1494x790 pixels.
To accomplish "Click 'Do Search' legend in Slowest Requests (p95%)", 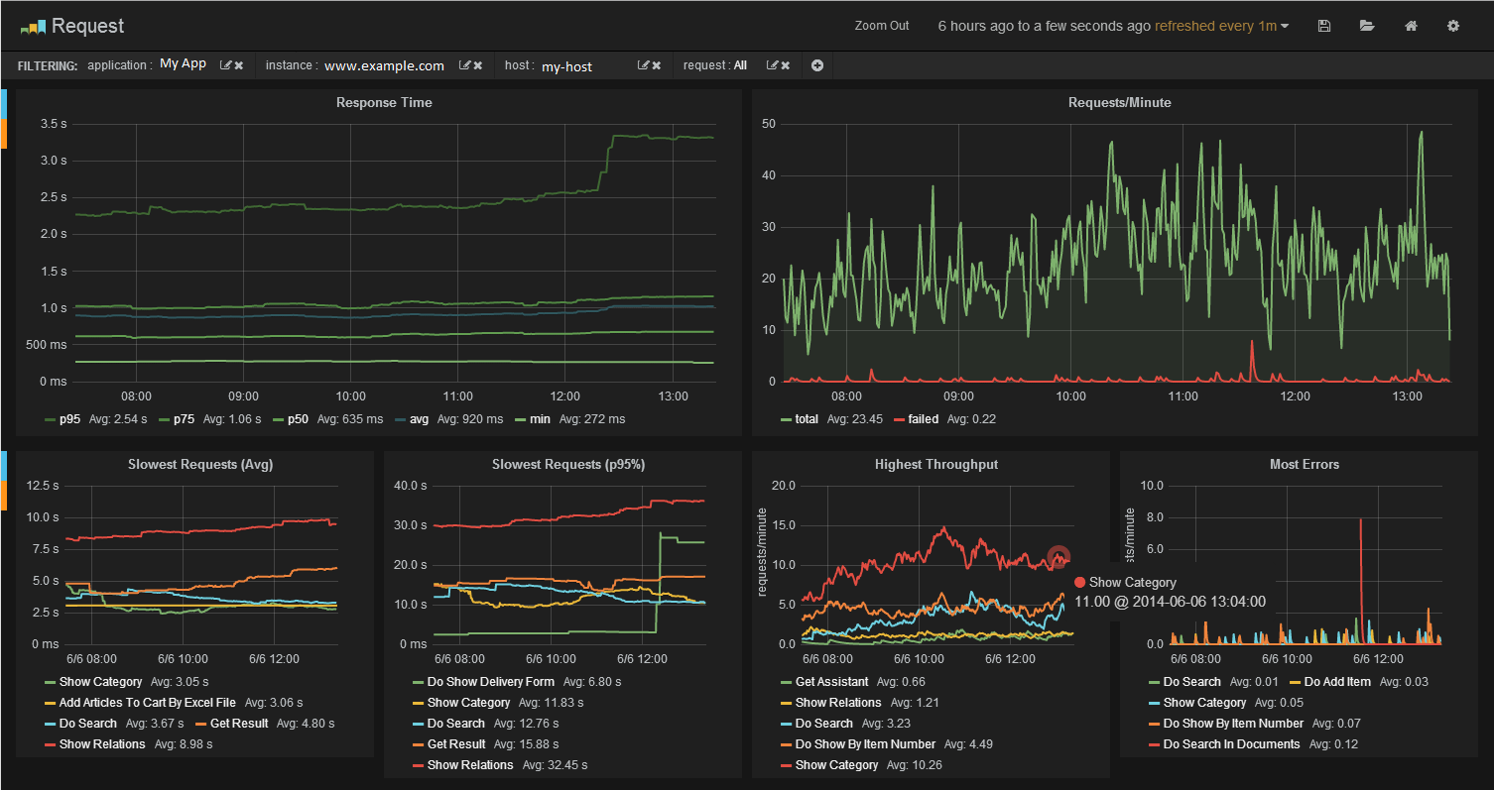I will point(455,724).
